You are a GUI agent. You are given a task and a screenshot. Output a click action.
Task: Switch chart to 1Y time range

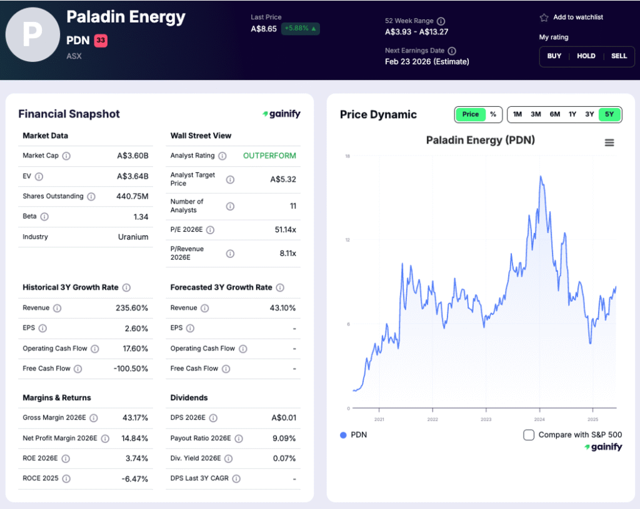572,114
